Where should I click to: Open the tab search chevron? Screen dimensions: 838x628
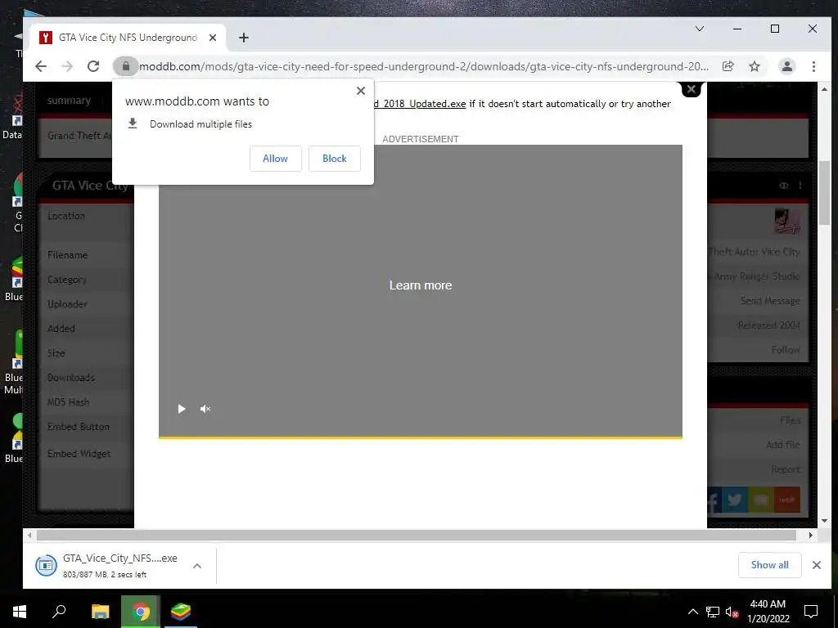click(699, 29)
